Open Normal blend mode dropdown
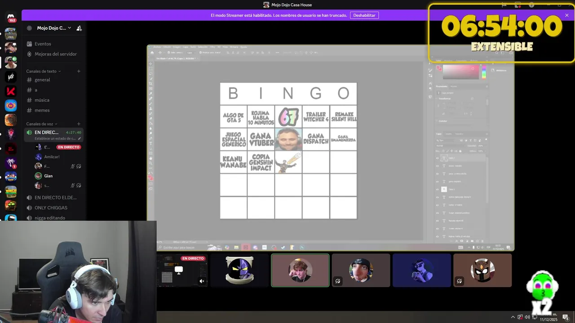This screenshot has height=323, width=575. click(x=451, y=146)
